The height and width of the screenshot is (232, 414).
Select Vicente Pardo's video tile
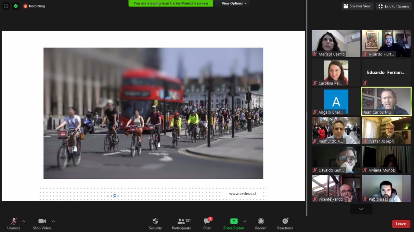[x=336, y=188]
